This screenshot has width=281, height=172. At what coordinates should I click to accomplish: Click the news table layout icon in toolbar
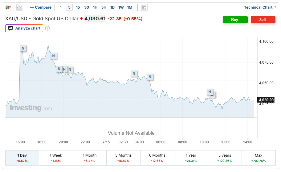click(144, 7)
